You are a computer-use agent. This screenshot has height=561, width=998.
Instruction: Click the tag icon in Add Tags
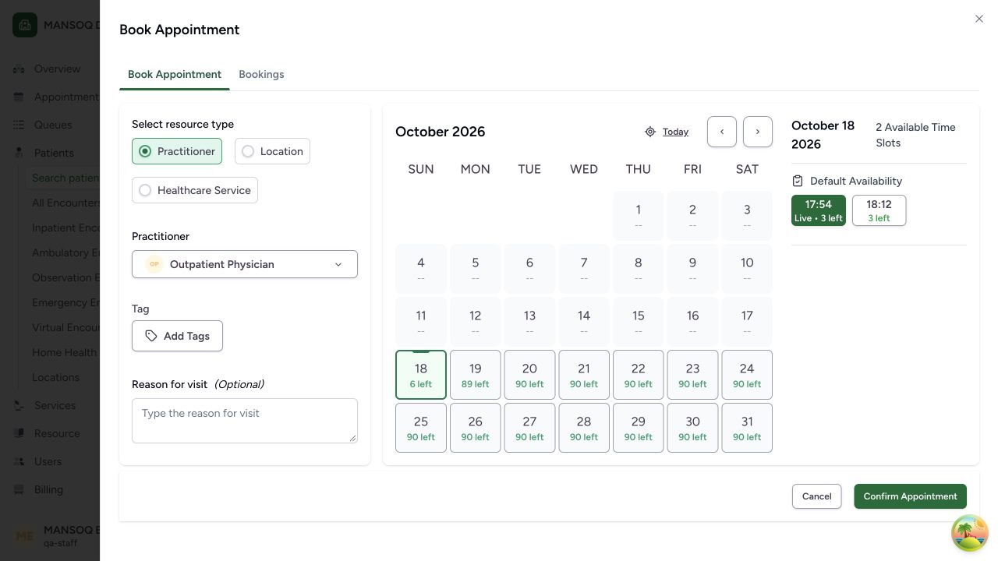(151, 336)
